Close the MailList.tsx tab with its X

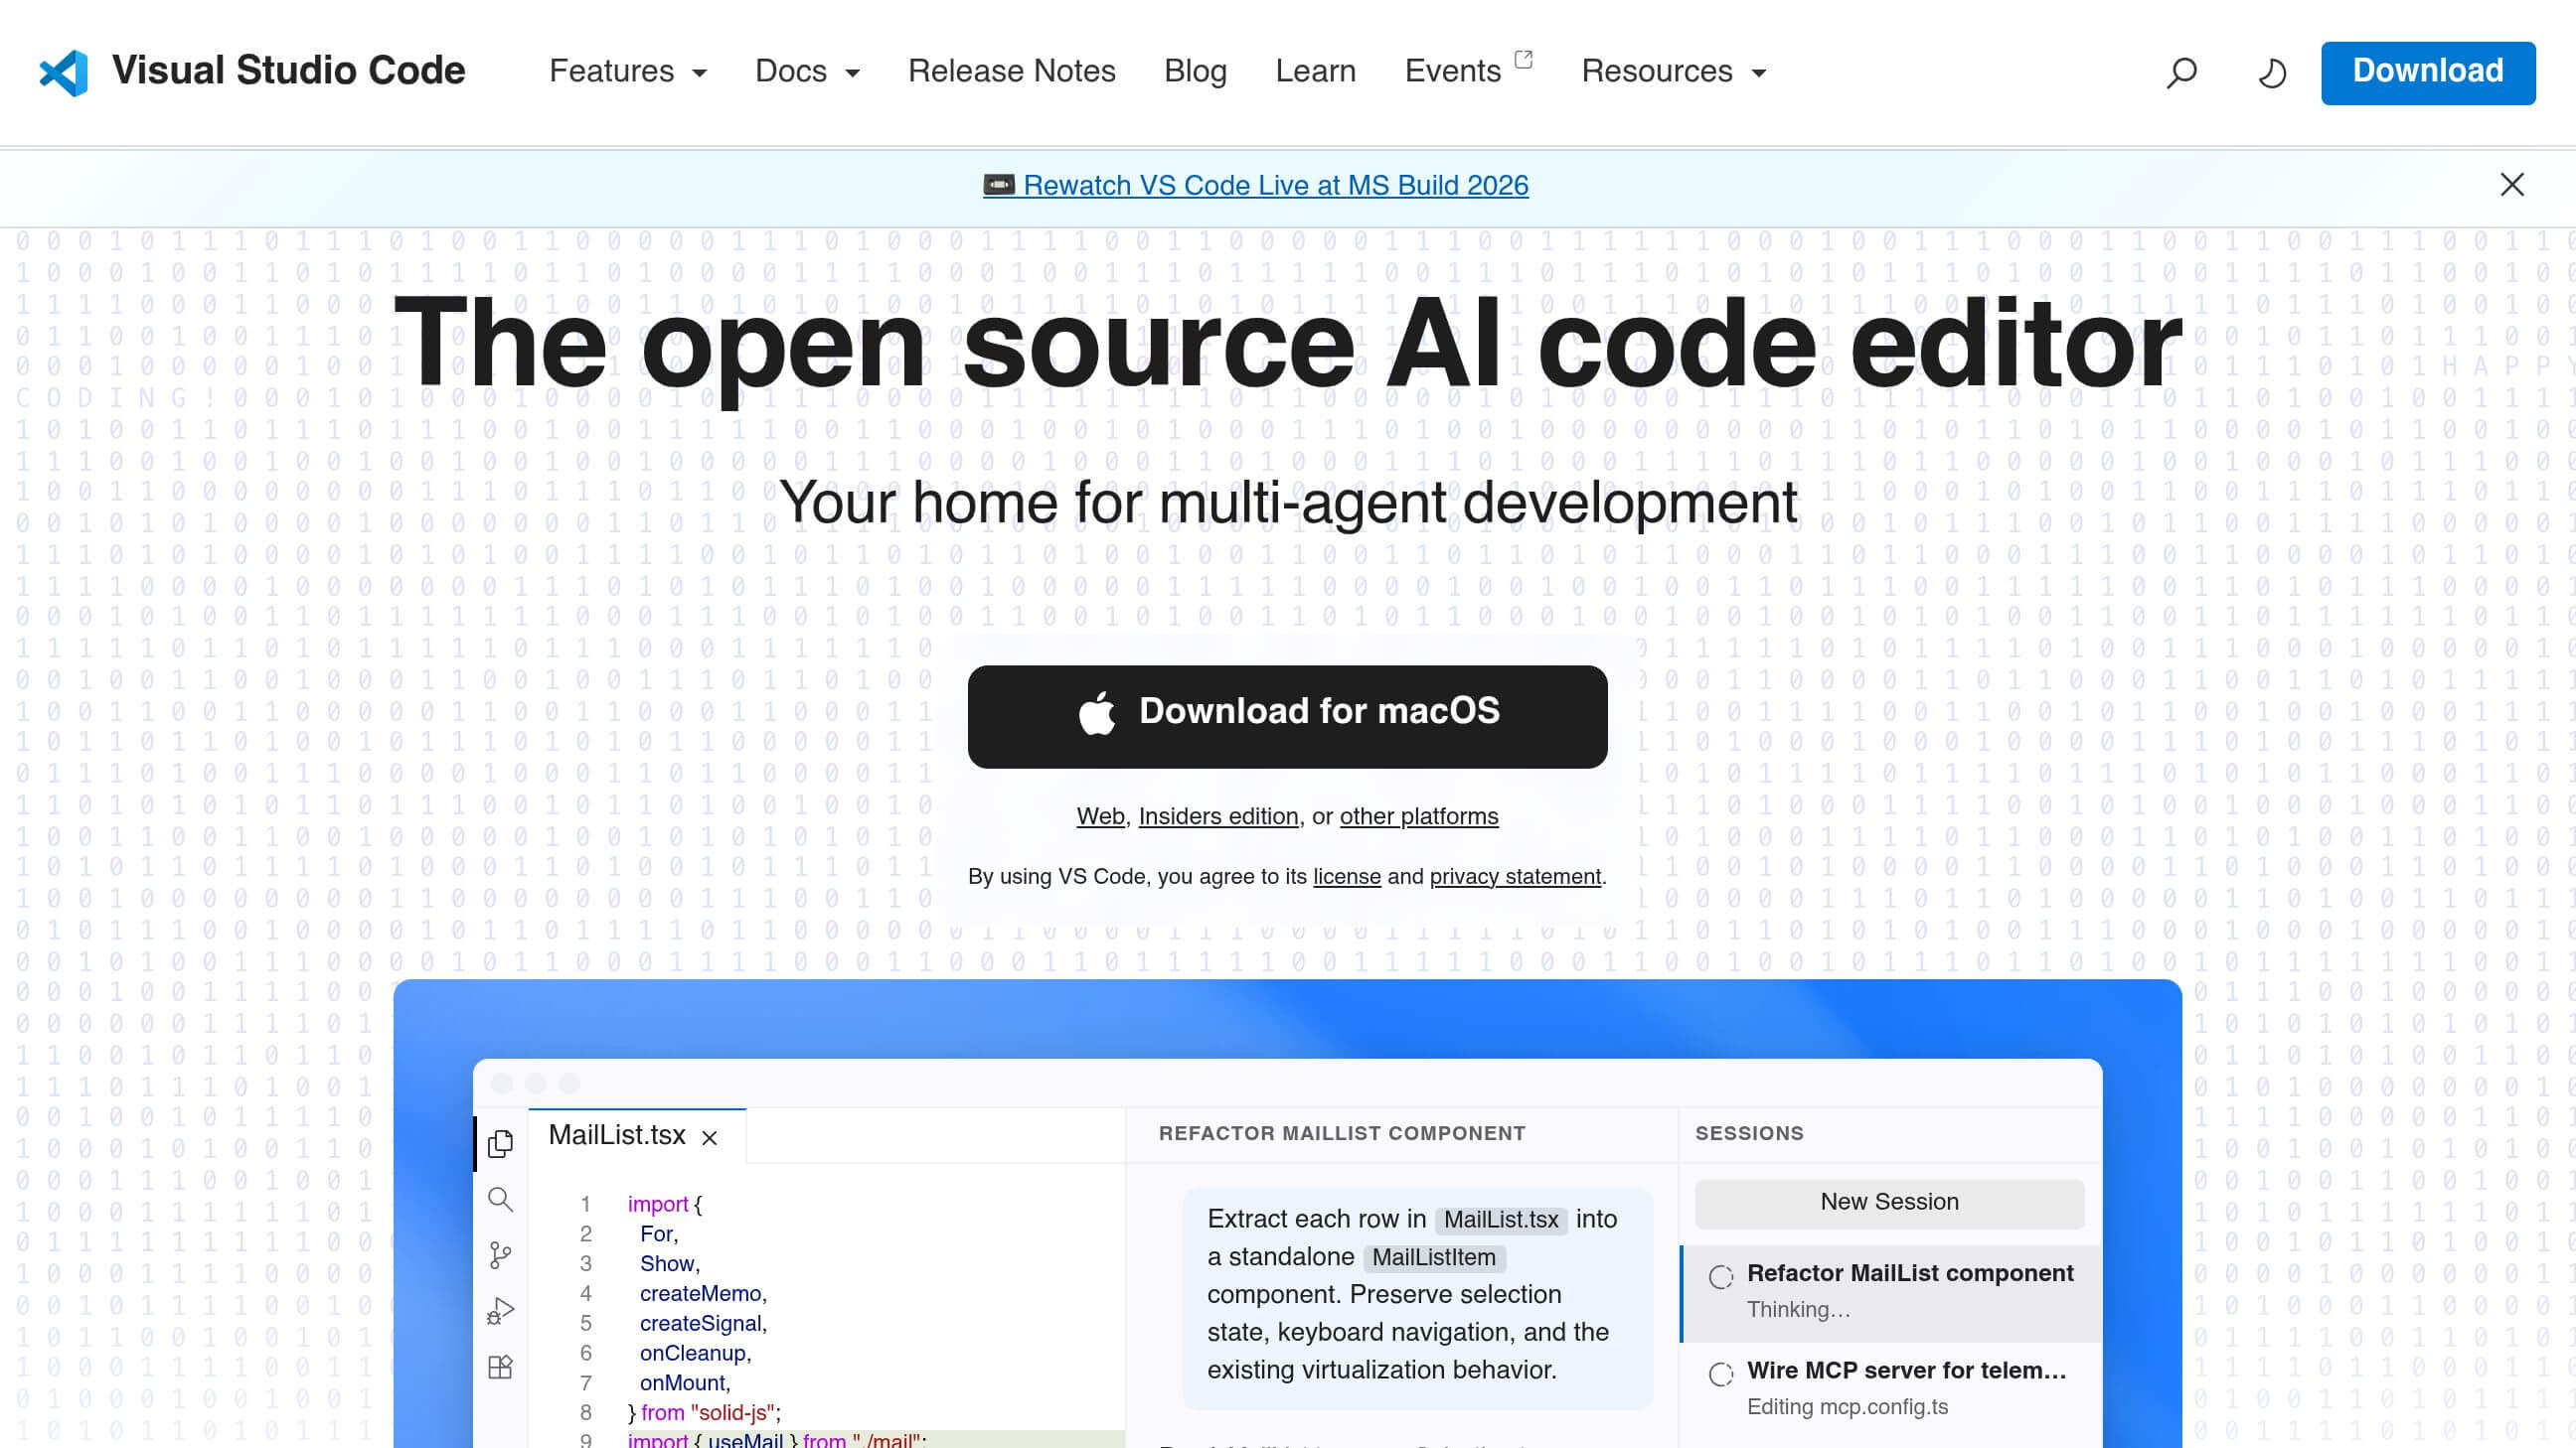[710, 1138]
